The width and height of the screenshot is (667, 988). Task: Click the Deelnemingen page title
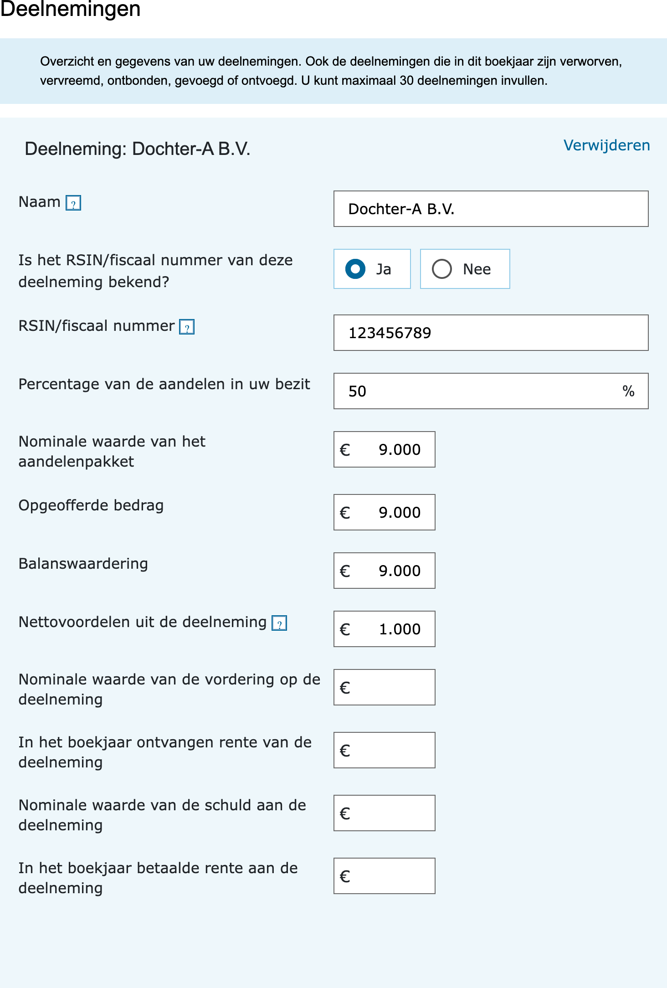pyautogui.click(x=70, y=9)
